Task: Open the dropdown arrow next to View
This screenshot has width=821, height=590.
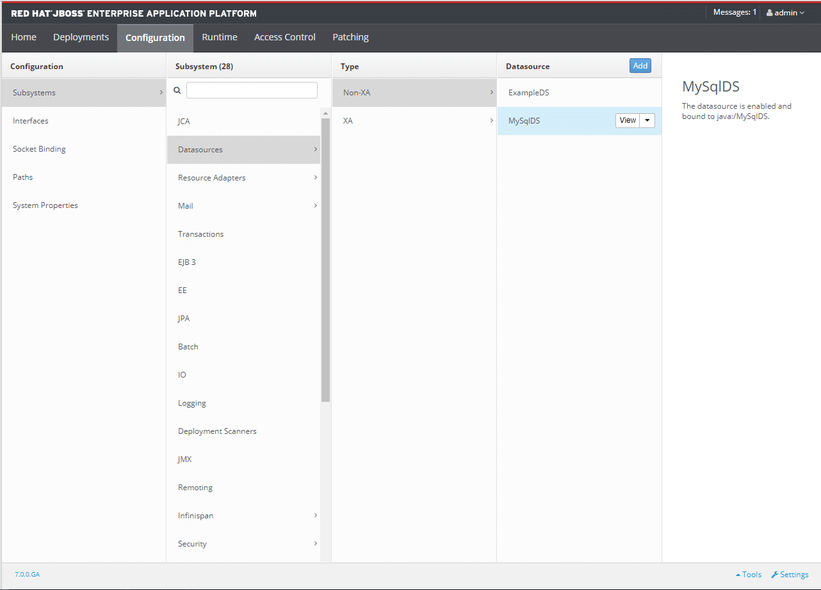Action: tap(647, 120)
